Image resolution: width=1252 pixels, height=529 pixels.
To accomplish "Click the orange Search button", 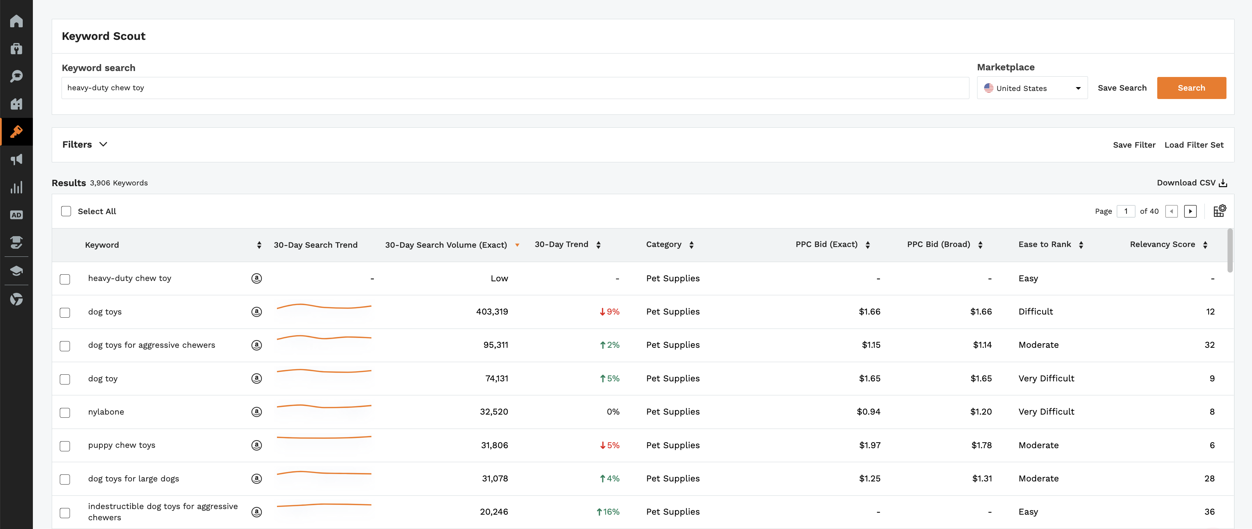I will [1191, 88].
